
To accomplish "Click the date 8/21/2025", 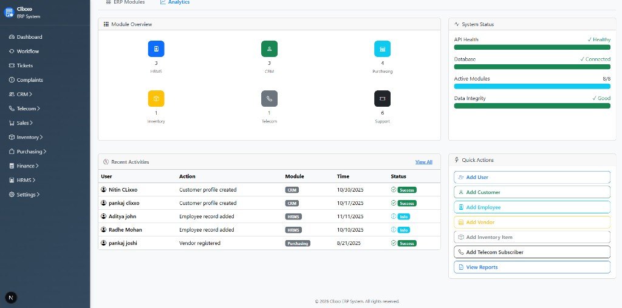I will tap(349, 243).
